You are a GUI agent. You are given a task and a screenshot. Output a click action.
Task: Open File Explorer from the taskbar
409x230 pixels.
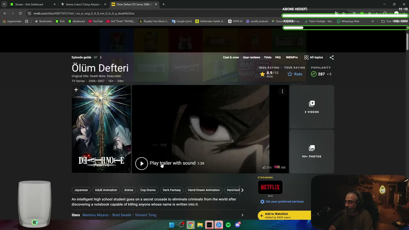tap(200, 225)
